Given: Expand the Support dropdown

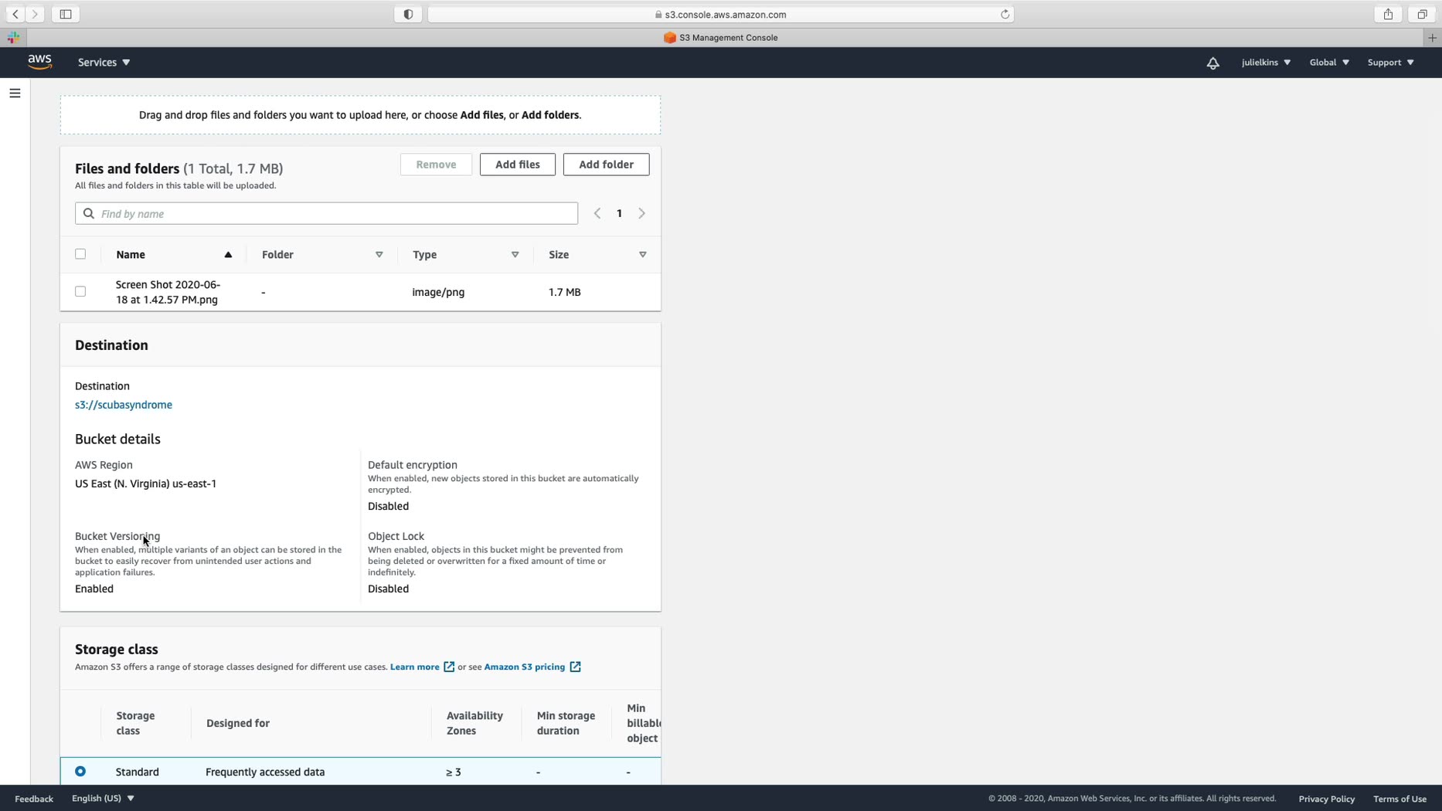Looking at the screenshot, I should coord(1390,63).
